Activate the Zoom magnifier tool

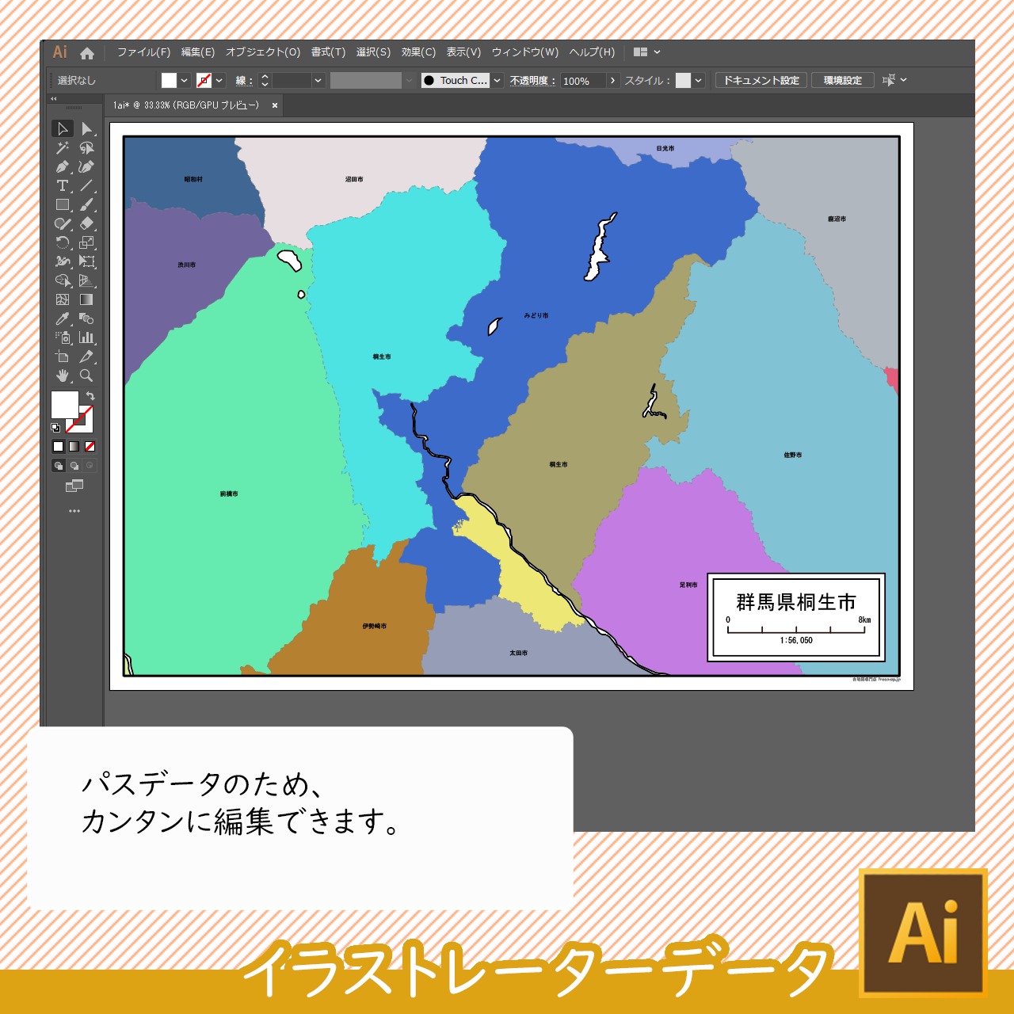87,375
